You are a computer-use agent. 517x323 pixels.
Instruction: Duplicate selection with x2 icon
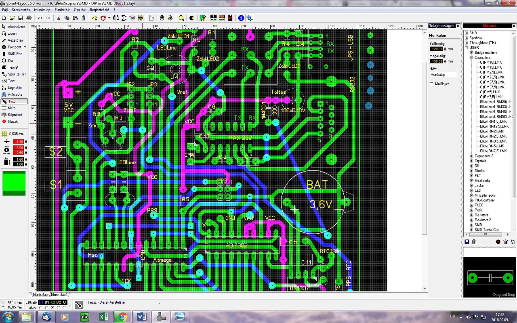[95, 18]
